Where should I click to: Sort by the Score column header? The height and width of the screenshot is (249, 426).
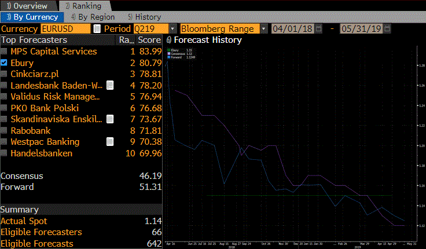point(149,40)
